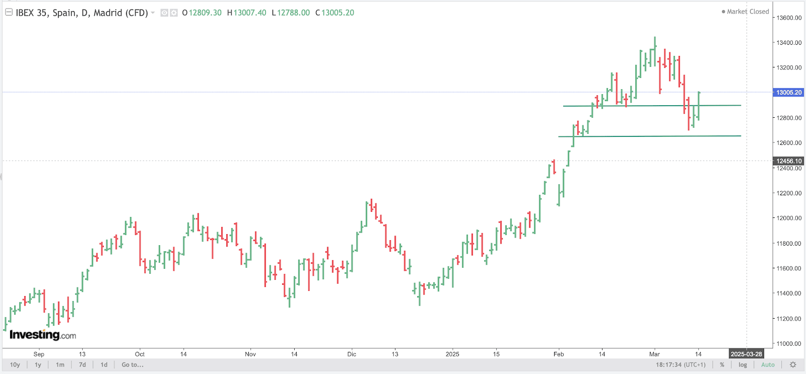The width and height of the screenshot is (806, 374).
Task: Open series format settings gear in legend
Action: coord(174,13)
